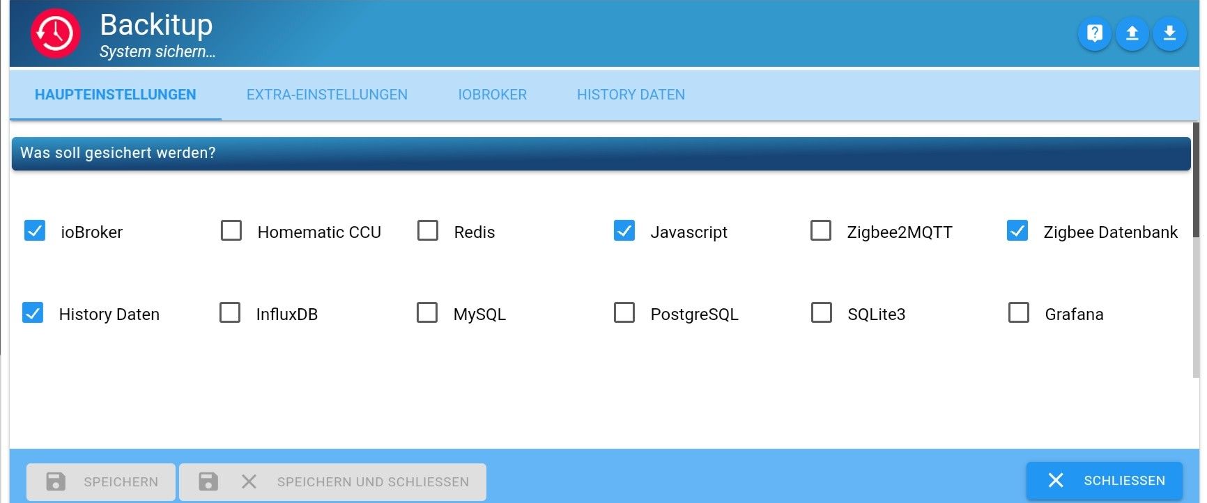Screen dimensions: 1207x503
Task: Enable the Zigbee2MQTT checkbox
Action: pyautogui.click(x=821, y=231)
